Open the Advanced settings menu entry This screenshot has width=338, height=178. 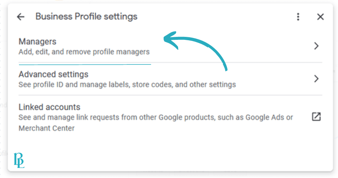170,79
